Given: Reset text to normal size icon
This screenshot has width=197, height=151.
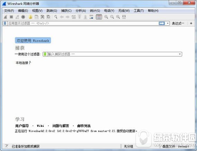Looking at the screenshot, I should (x=118, y=17).
